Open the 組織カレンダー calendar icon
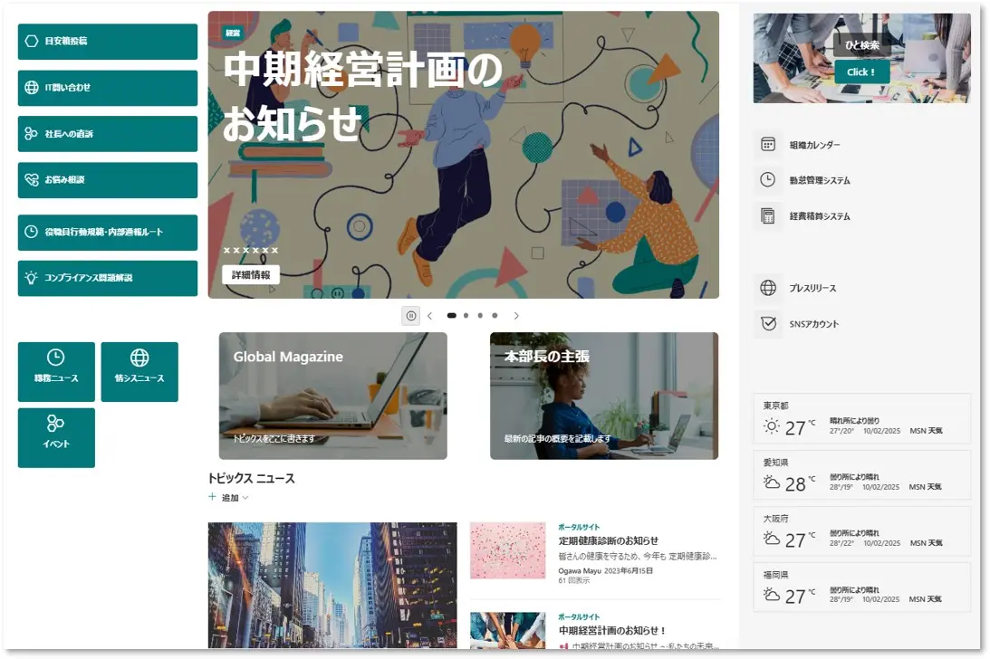Screen dimensions: 990x659 click(768, 145)
